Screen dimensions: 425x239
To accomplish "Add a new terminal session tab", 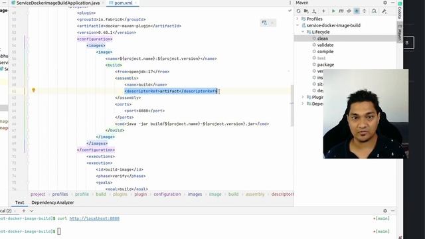I will 24,210.
